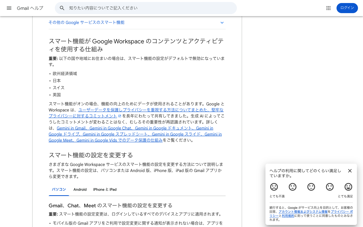Click the ログイン button
This screenshot has width=363, height=227.
pos(347,8)
